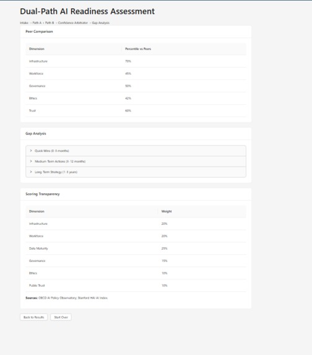Select Workforce row in Scoring Transparency table
This screenshot has height=355, width=312.
pyautogui.click(x=136, y=236)
